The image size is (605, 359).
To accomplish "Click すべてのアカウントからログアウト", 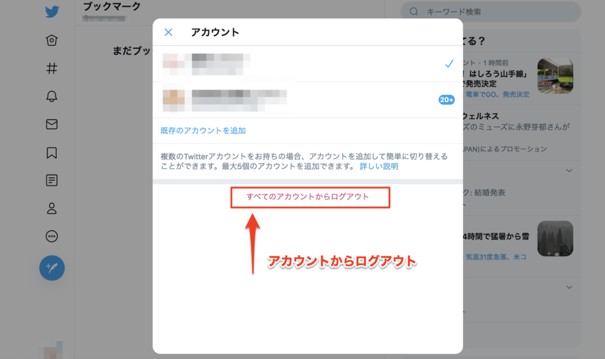I will (307, 197).
